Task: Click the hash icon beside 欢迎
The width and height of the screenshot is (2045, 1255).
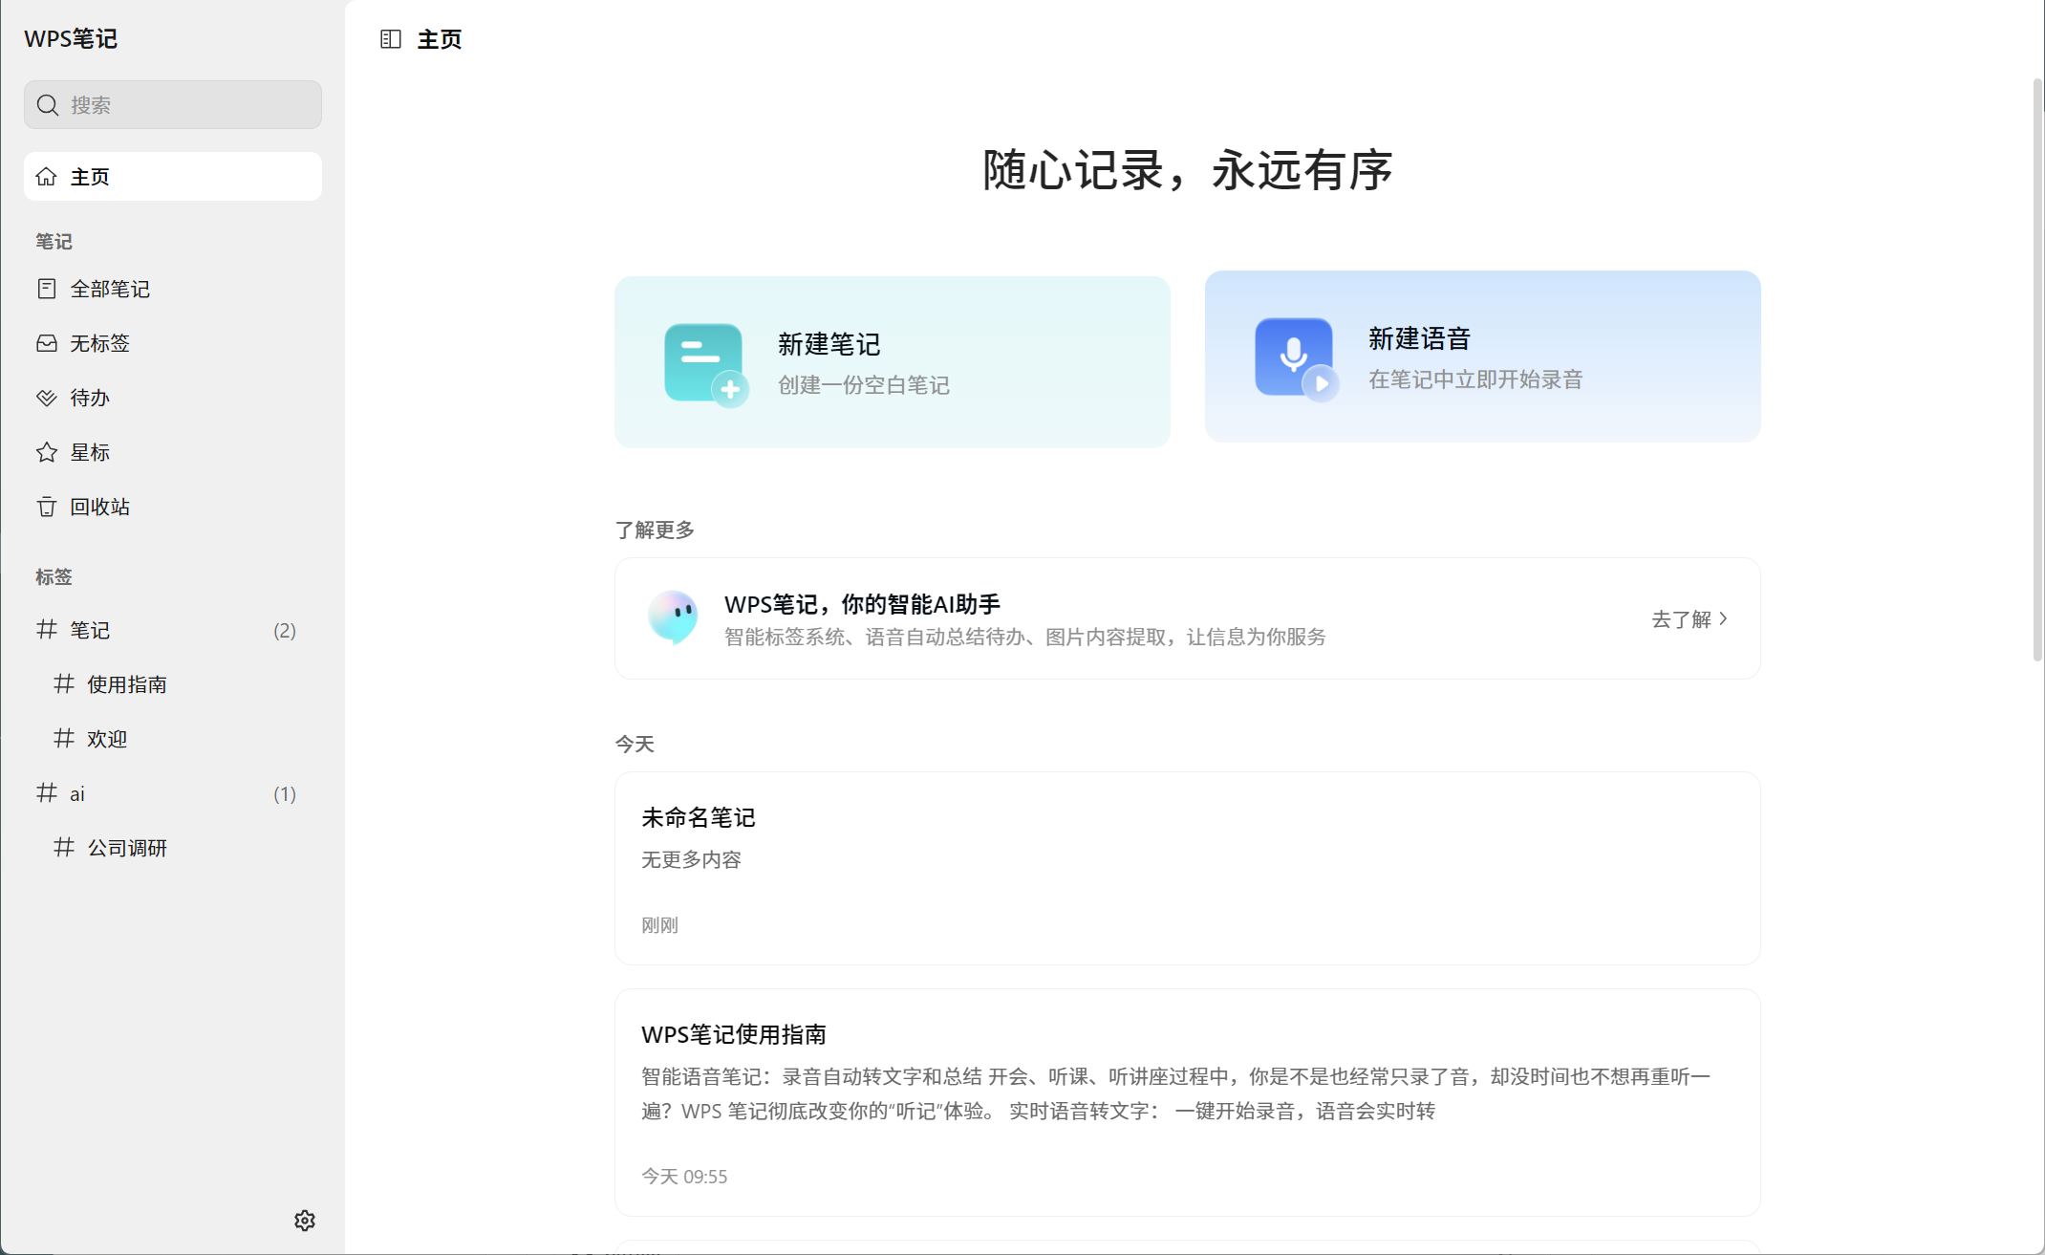Action: pyautogui.click(x=64, y=738)
